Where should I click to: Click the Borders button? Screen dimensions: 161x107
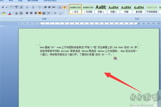coord(61,13)
